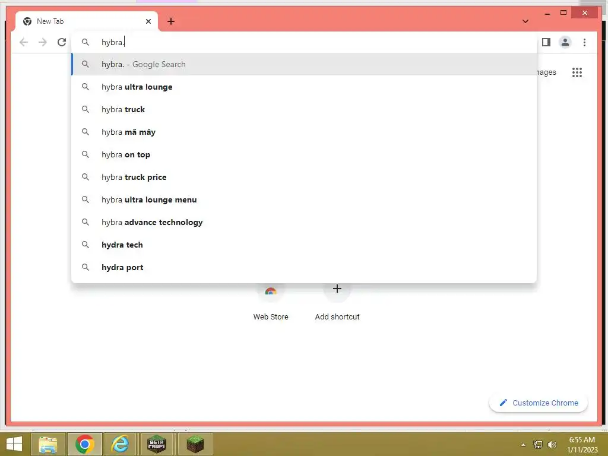This screenshot has width=608, height=456.
Task: Choose 'hybra ultra lounge' suggestion
Action: [305, 87]
